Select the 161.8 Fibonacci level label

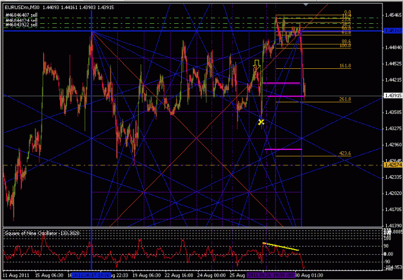pyautogui.click(x=345, y=66)
